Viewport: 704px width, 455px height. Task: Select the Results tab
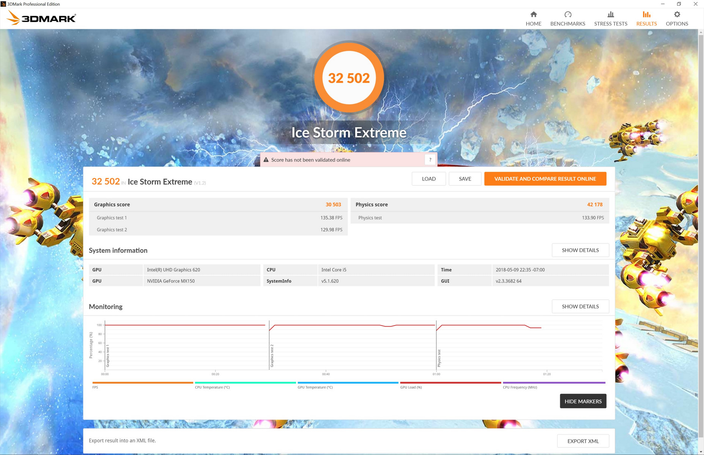[x=646, y=19]
